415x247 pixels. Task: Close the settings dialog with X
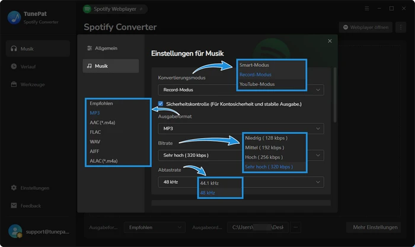[x=330, y=41]
